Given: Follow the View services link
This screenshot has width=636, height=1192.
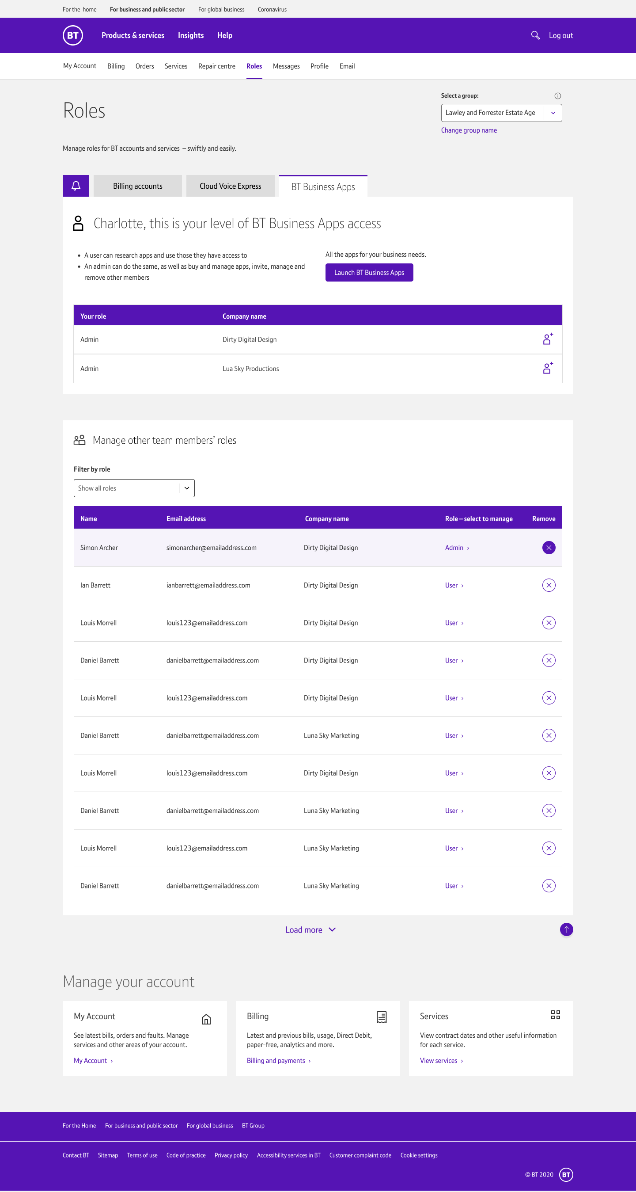Looking at the screenshot, I should (441, 1060).
